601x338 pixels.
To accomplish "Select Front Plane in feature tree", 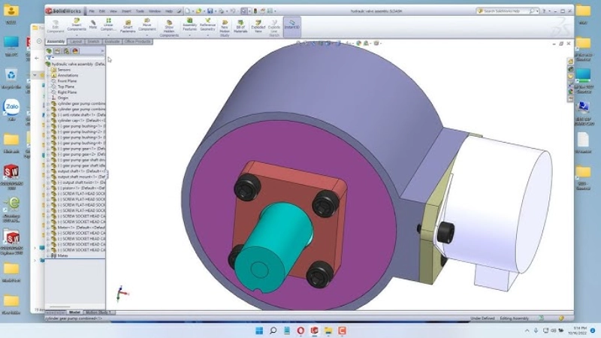I will (x=67, y=81).
